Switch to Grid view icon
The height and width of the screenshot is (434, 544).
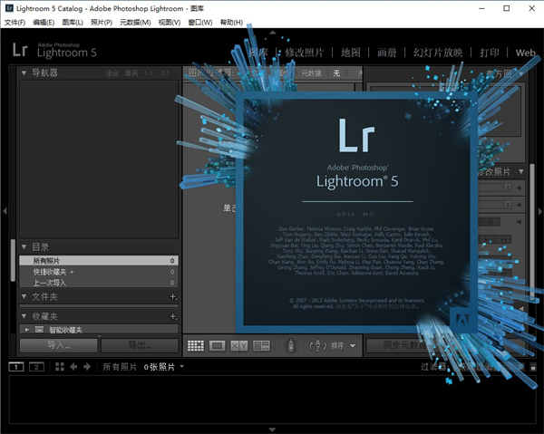[195, 345]
